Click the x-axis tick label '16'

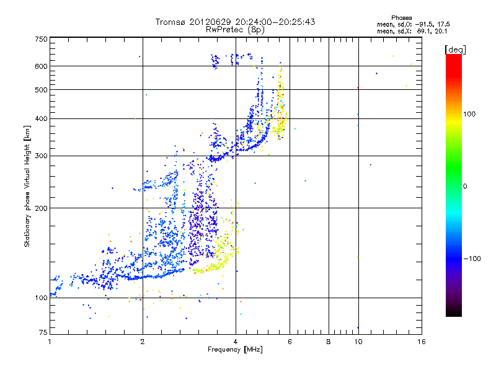(x=422, y=342)
